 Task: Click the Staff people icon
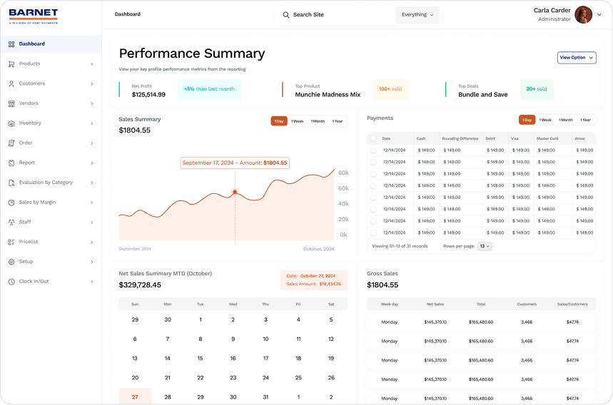[x=11, y=222]
